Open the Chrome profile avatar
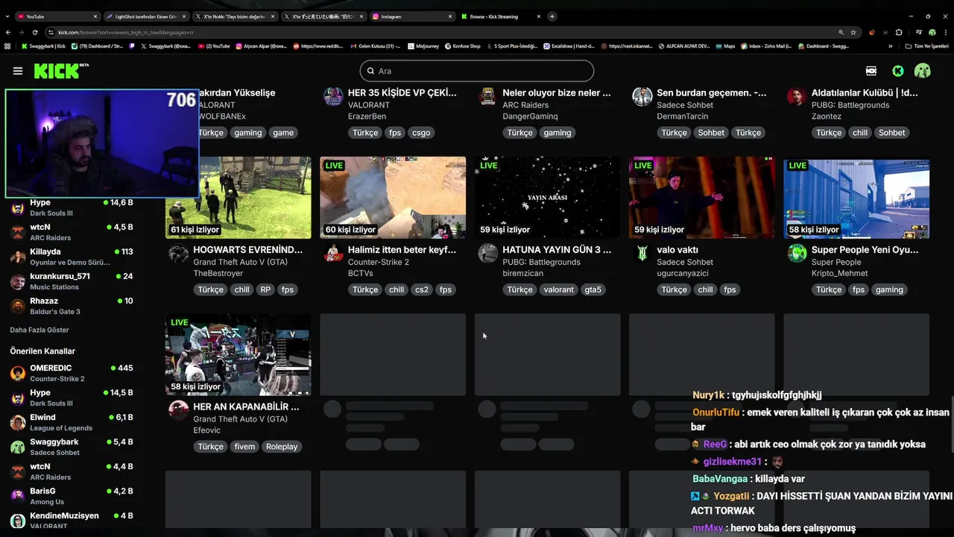Image resolution: width=954 pixels, height=537 pixels. pyautogui.click(x=932, y=32)
